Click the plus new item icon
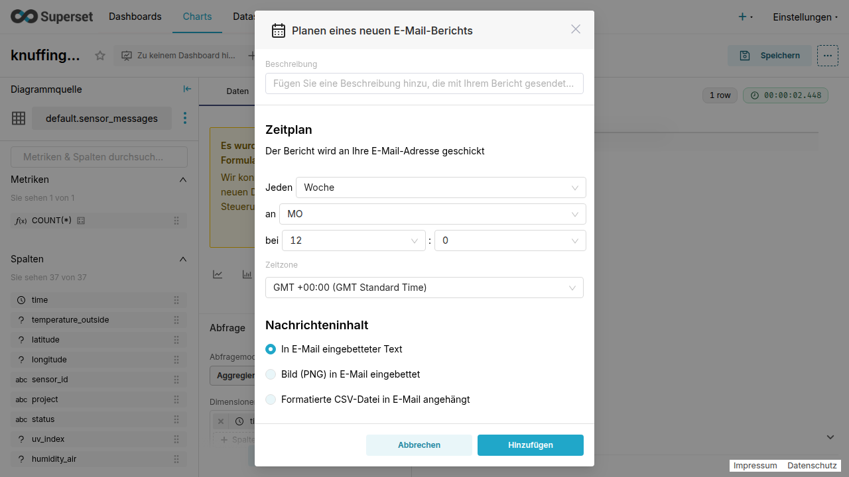 click(743, 17)
